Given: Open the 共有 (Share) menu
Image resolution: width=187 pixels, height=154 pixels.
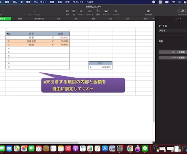Looking at the screenshot, I should coord(67,2).
